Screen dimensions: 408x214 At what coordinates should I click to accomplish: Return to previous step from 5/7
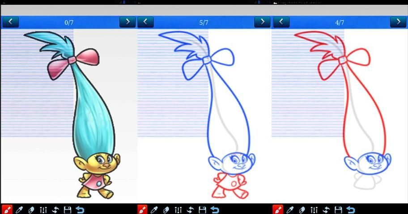[145, 22]
